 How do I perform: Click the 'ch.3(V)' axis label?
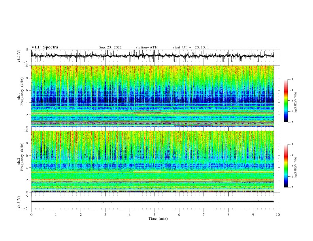19,202
